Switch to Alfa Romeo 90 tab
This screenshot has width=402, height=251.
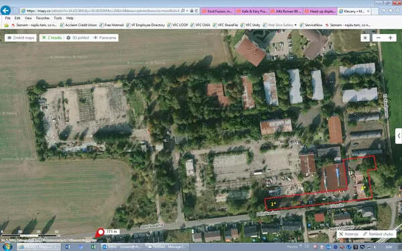point(286,11)
